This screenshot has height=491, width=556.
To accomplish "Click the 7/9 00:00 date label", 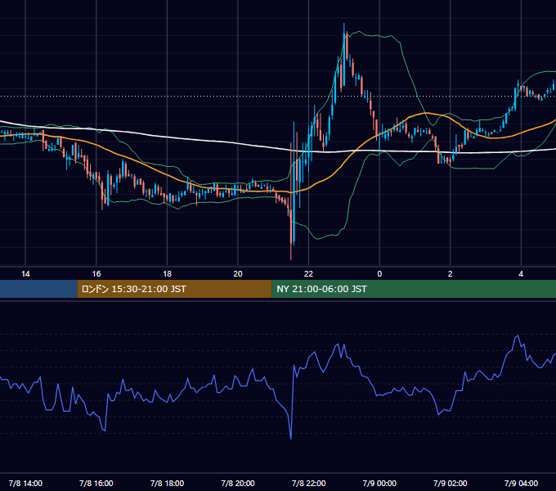I will tap(379, 483).
